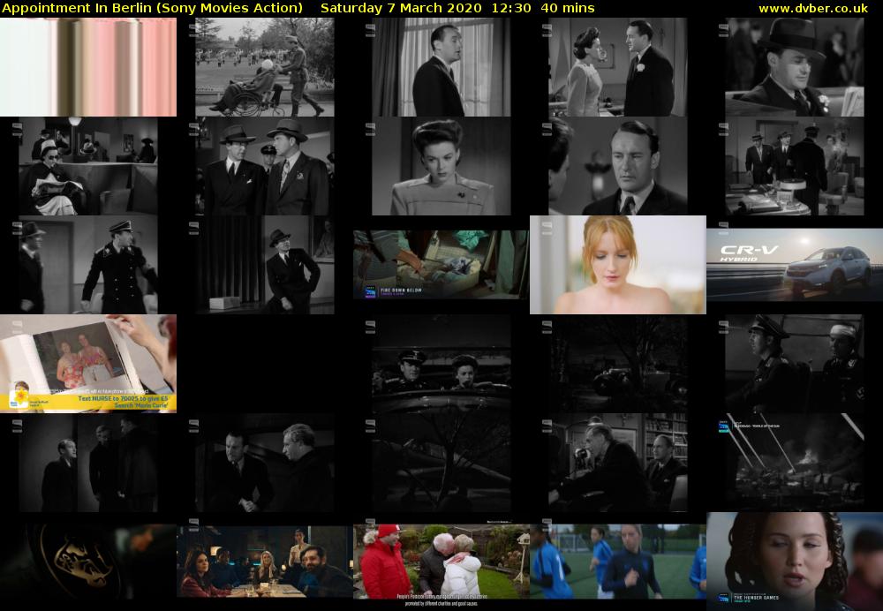Open close-up of dark-haired woman looking down
Screen dimensions: 883x611
[441, 166]
